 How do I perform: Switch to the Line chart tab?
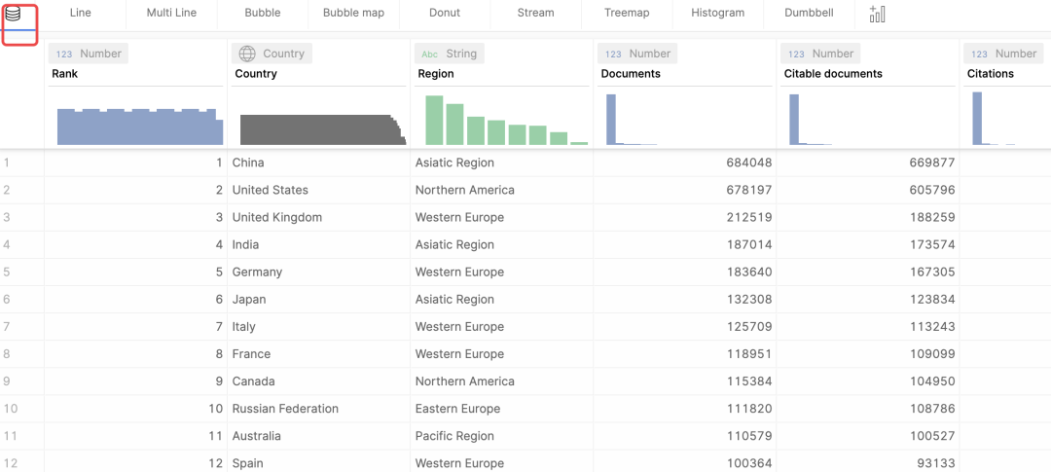point(81,13)
